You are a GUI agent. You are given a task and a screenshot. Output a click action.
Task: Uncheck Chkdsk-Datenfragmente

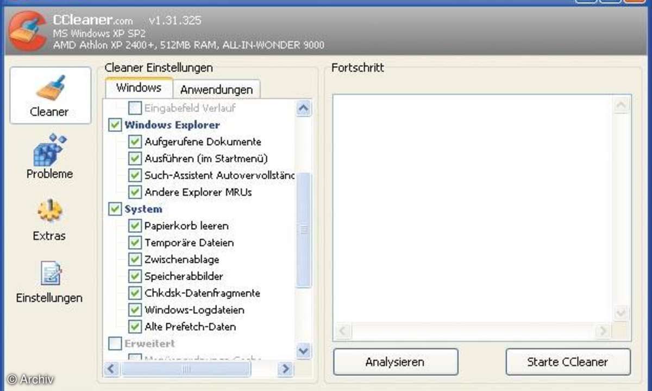click(x=134, y=293)
